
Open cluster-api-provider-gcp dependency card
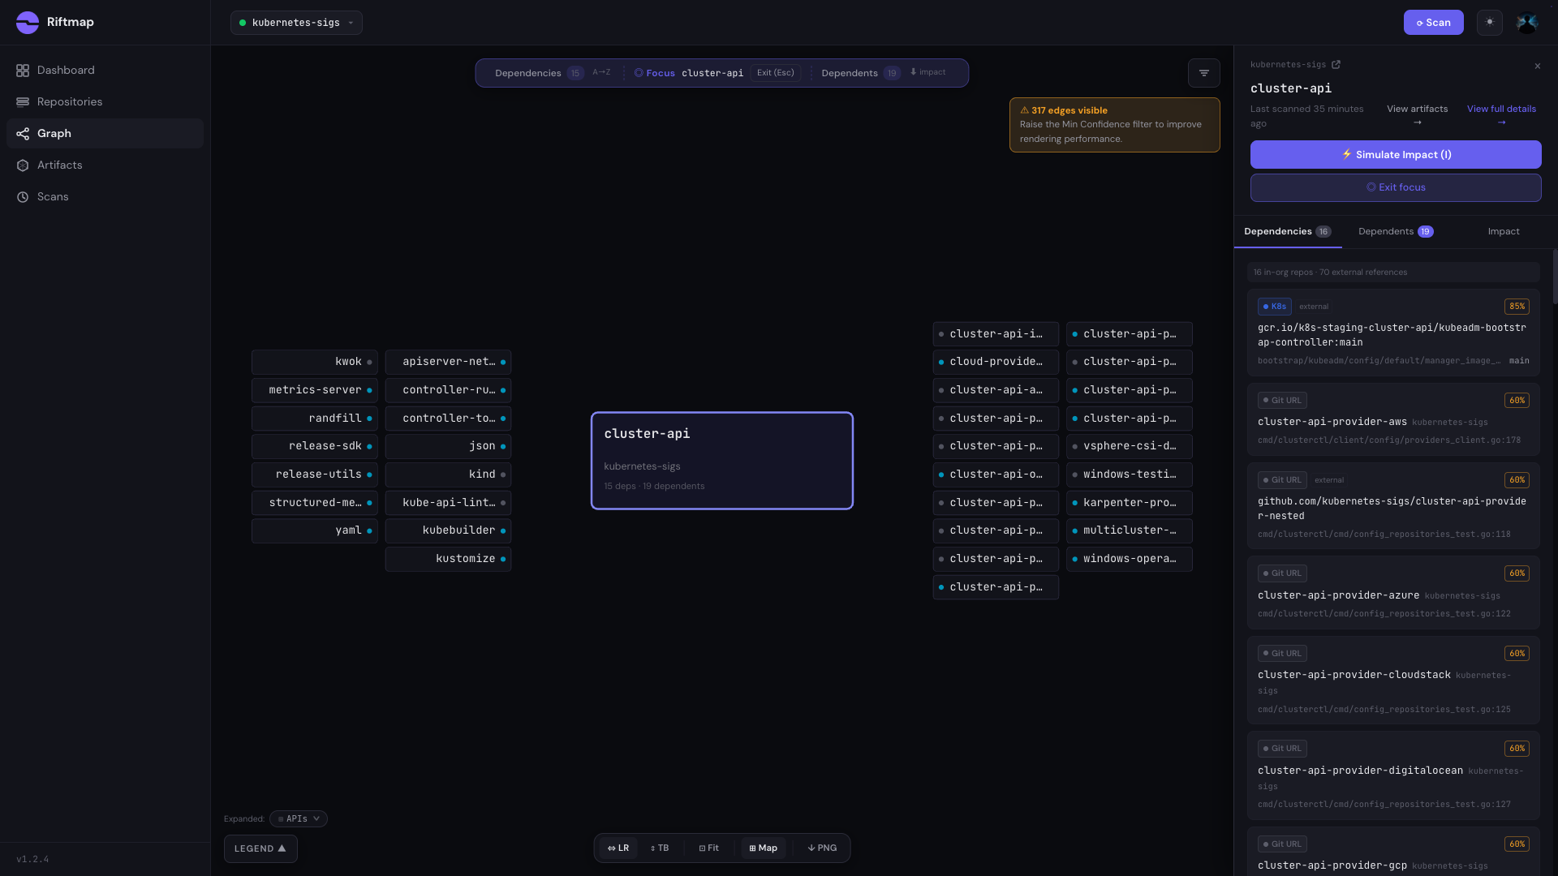pyautogui.click(x=1393, y=852)
